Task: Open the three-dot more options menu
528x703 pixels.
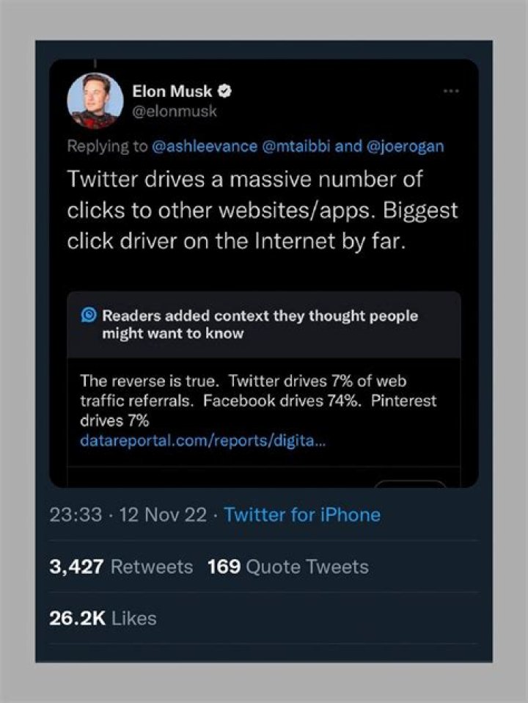Action: 451,92
